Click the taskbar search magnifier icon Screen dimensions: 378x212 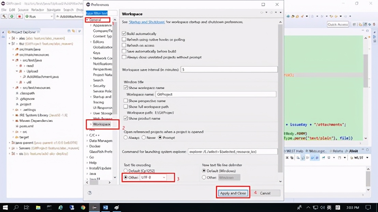(x=16, y=208)
